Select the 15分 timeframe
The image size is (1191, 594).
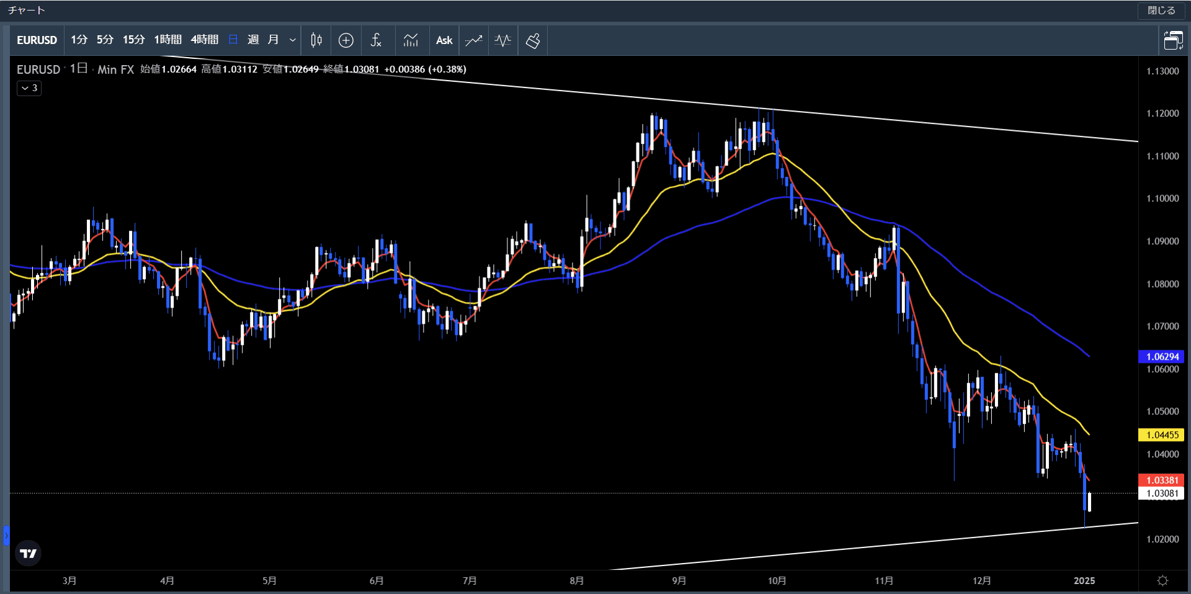[x=133, y=40]
